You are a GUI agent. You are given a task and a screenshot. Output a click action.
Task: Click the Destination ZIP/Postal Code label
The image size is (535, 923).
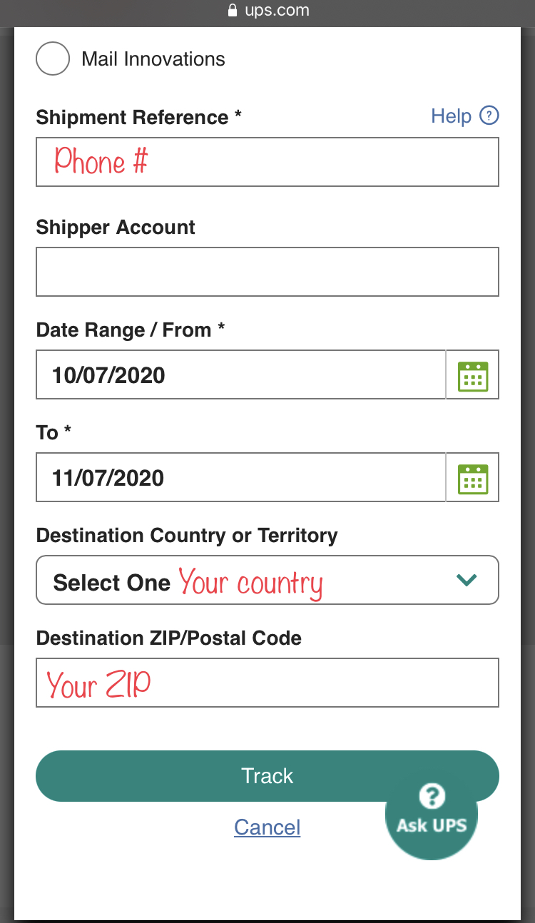tap(168, 638)
